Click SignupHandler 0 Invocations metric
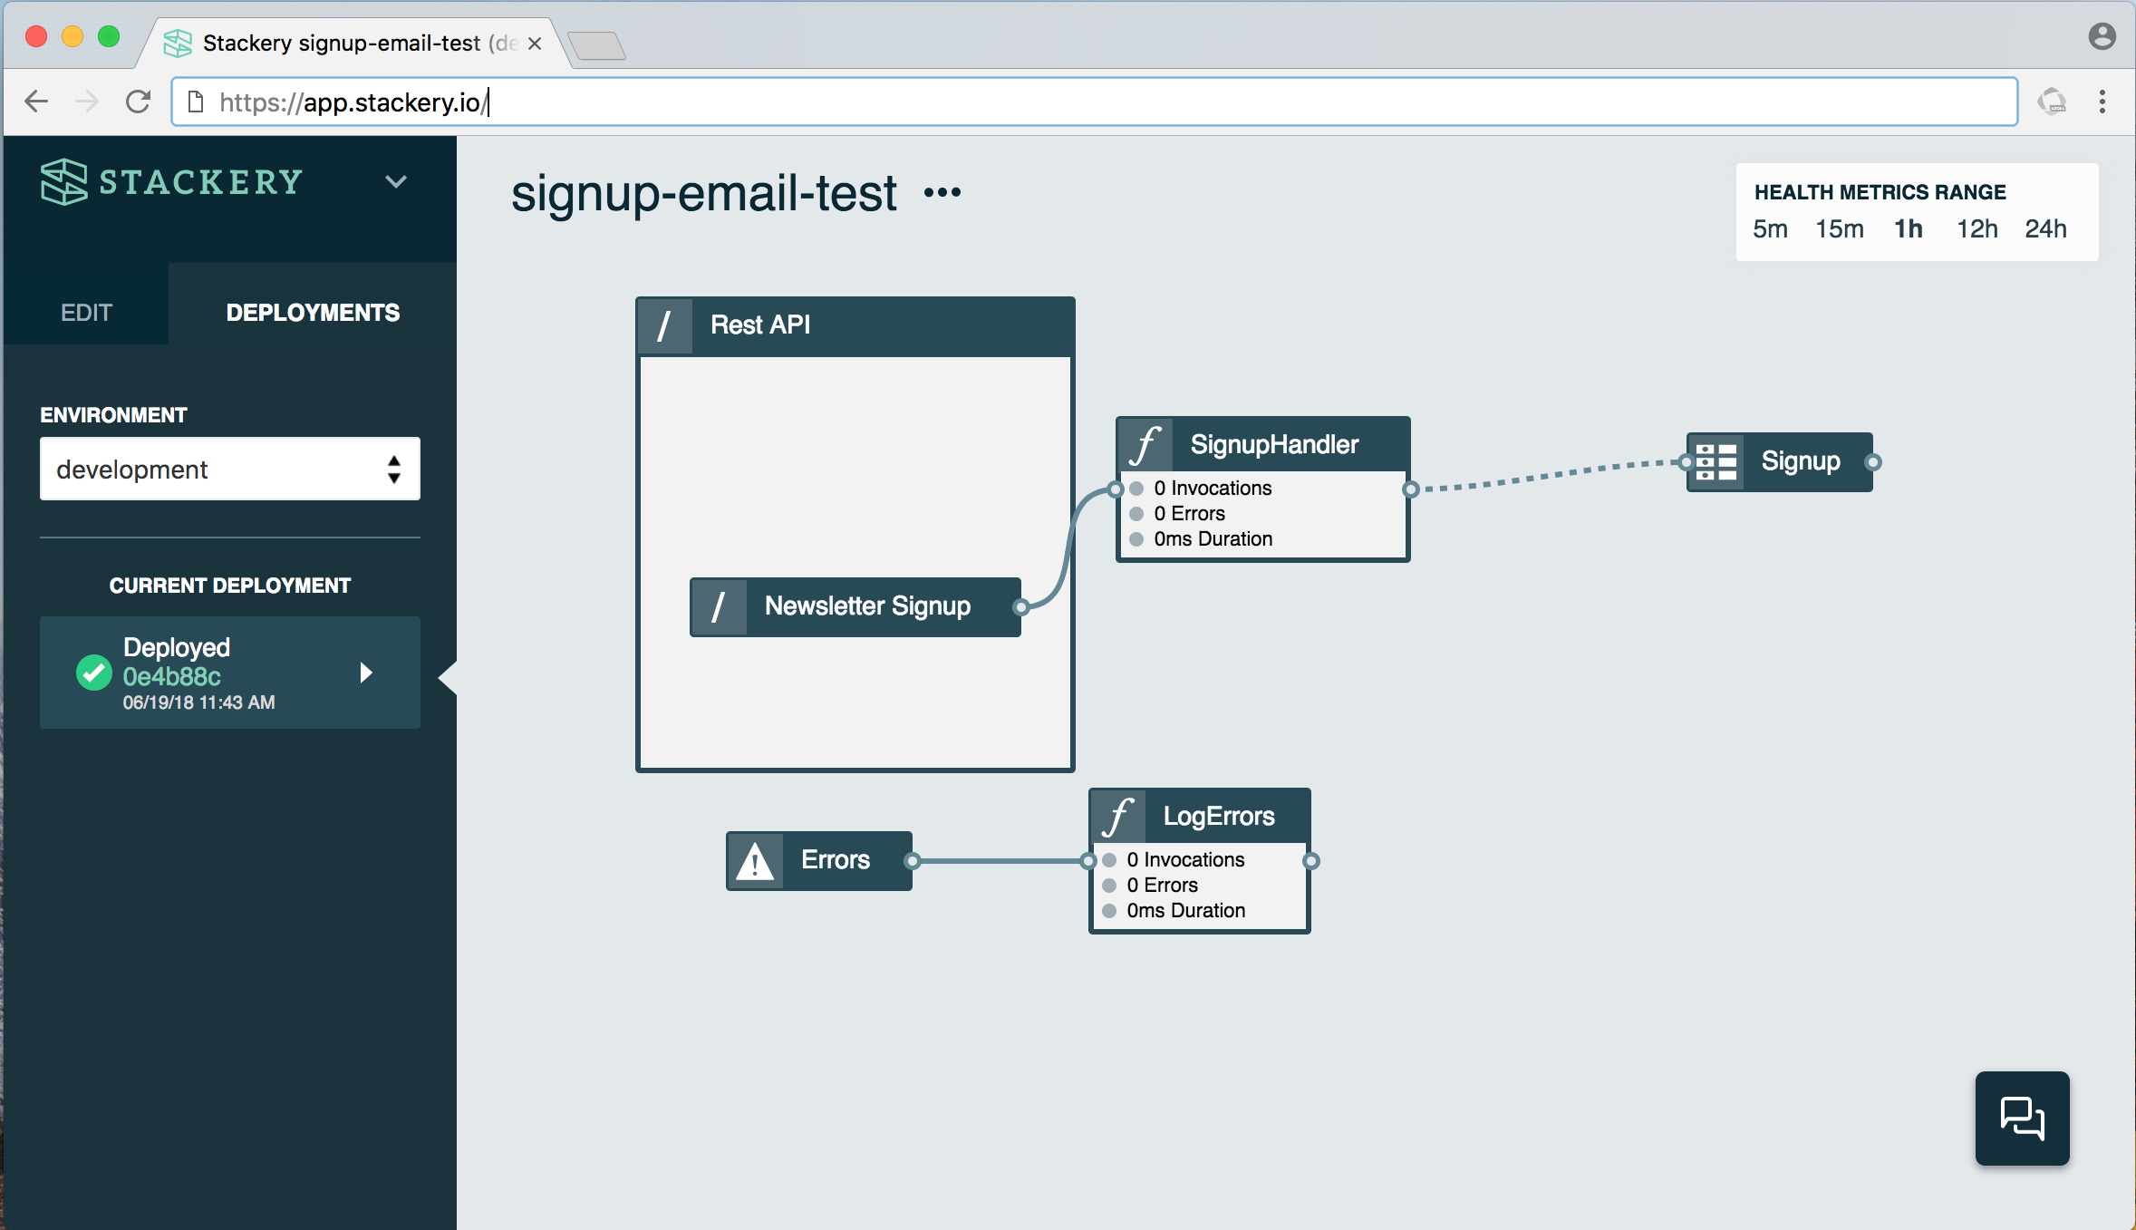Screen dimensions: 2136x1230 1213,488
